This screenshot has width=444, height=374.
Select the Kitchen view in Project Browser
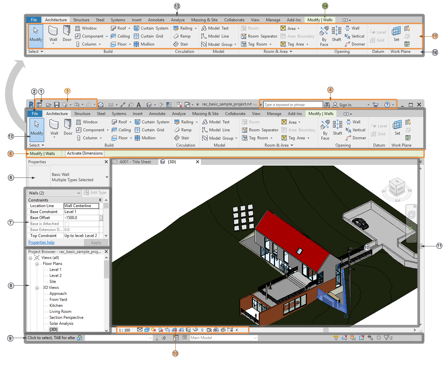coord(56,306)
